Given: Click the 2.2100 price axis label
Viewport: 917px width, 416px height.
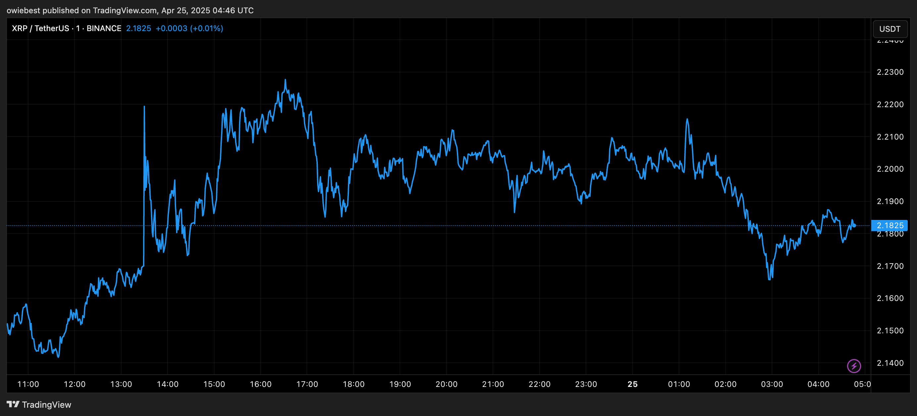Looking at the screenshot, I should tap(890, 137).
